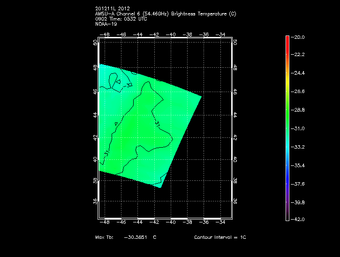Click the -32 contour label on the map
Screen dimensions: 340x257
(128, 85)
